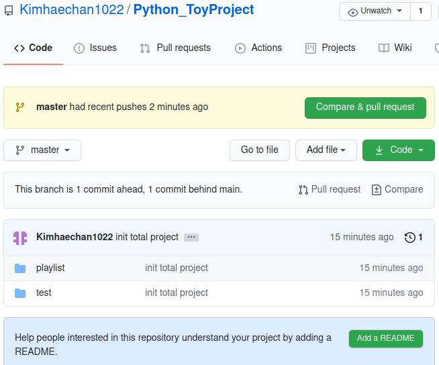Image resolution: width=439 pixels, height=365 pixels.
Task: Open the playlist folder
Action: (50, 268)
